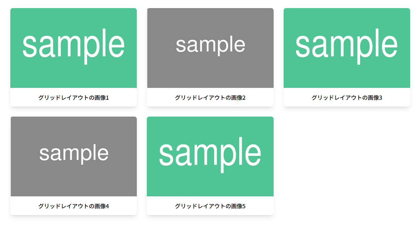Click the word "sample" in the third image
The width and height of the screenshot is (417, 240).
pyautogui.click(x=347, y=45)
